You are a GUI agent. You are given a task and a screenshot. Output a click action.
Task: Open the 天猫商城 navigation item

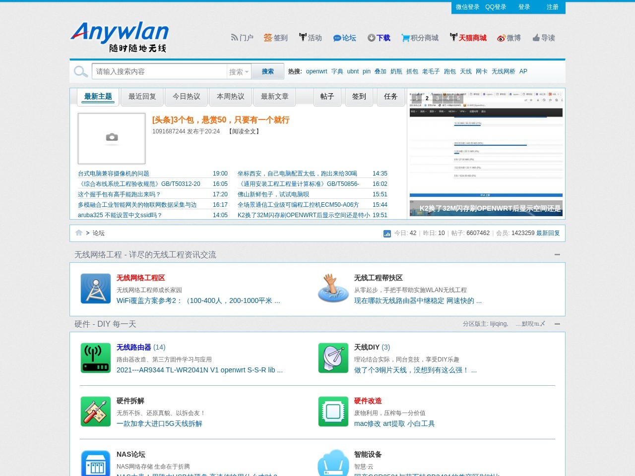coord(468,38)
